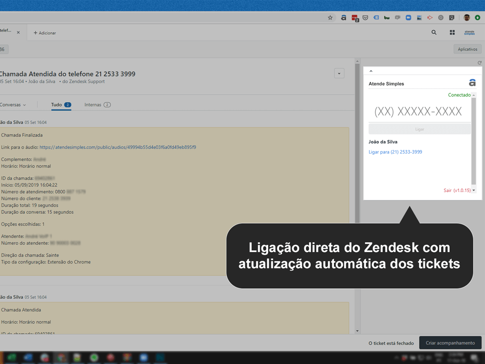Open the Conversas filter dropdown
Screen dimensions: 485x364
[x=13, y=105]
